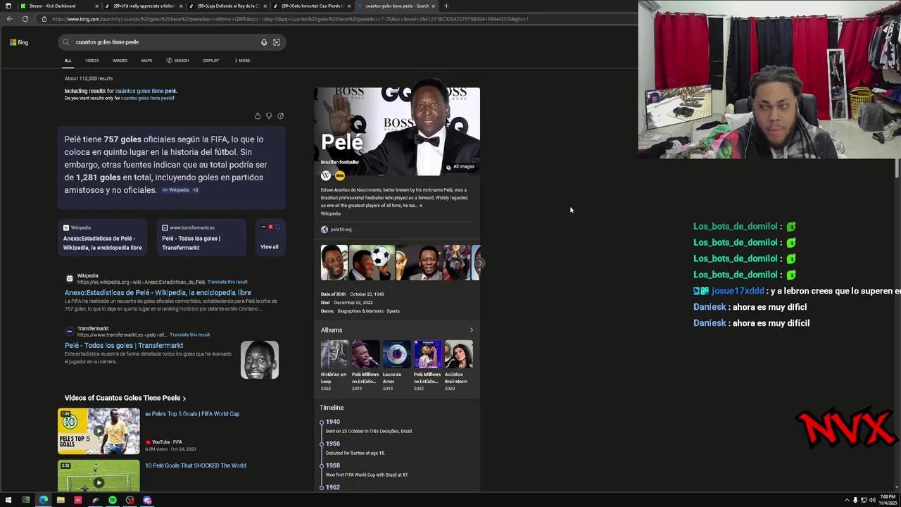Image resolution: width=901 pixels, height=507 pixels.
Task: Search only for cuantos goles tiene peele
Action: tap(147, 99)
